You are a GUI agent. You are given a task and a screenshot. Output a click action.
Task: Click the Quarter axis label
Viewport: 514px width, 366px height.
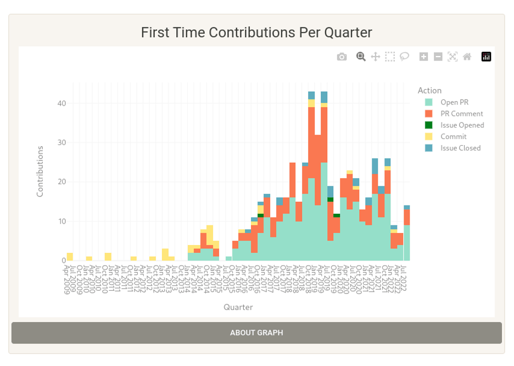[238, 307]
